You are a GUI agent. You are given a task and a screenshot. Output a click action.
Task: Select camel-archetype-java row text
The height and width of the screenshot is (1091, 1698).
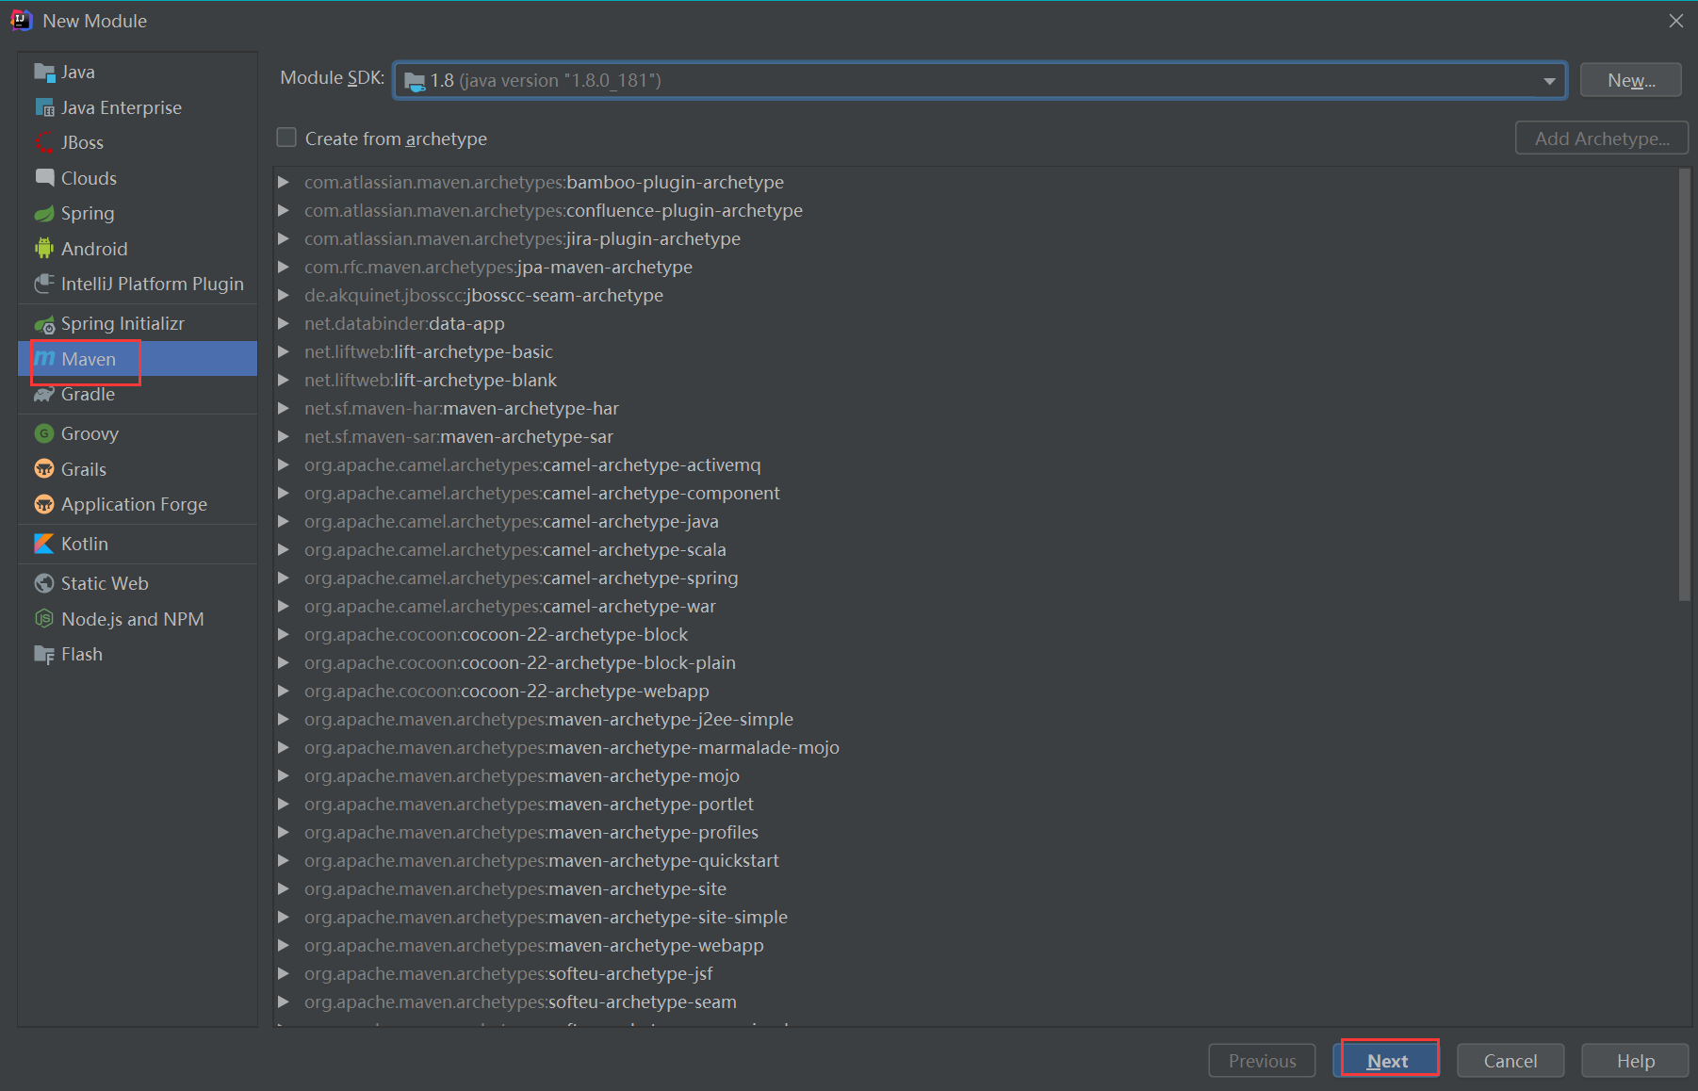[512, 521]
